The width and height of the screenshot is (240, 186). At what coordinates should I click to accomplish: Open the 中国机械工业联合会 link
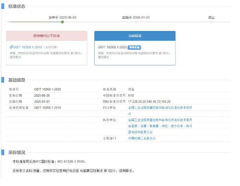142,138
